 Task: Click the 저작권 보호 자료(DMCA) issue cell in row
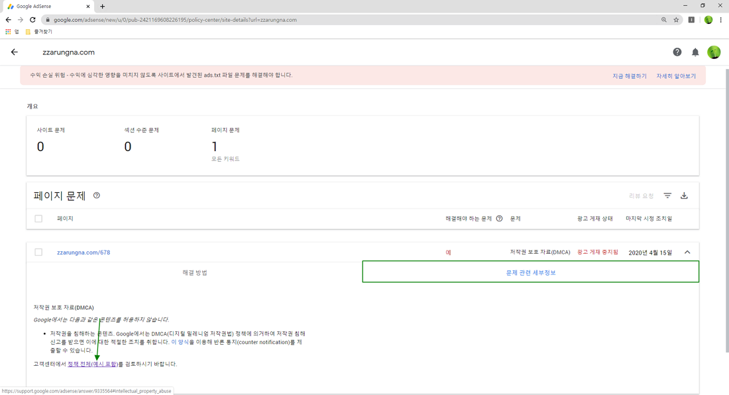point(539,252)
